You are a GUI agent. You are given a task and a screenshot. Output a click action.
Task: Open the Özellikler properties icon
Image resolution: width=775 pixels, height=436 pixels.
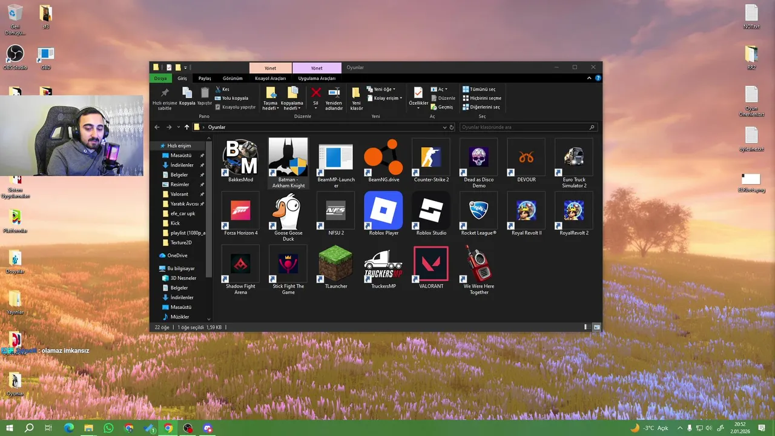click(418, 97)
